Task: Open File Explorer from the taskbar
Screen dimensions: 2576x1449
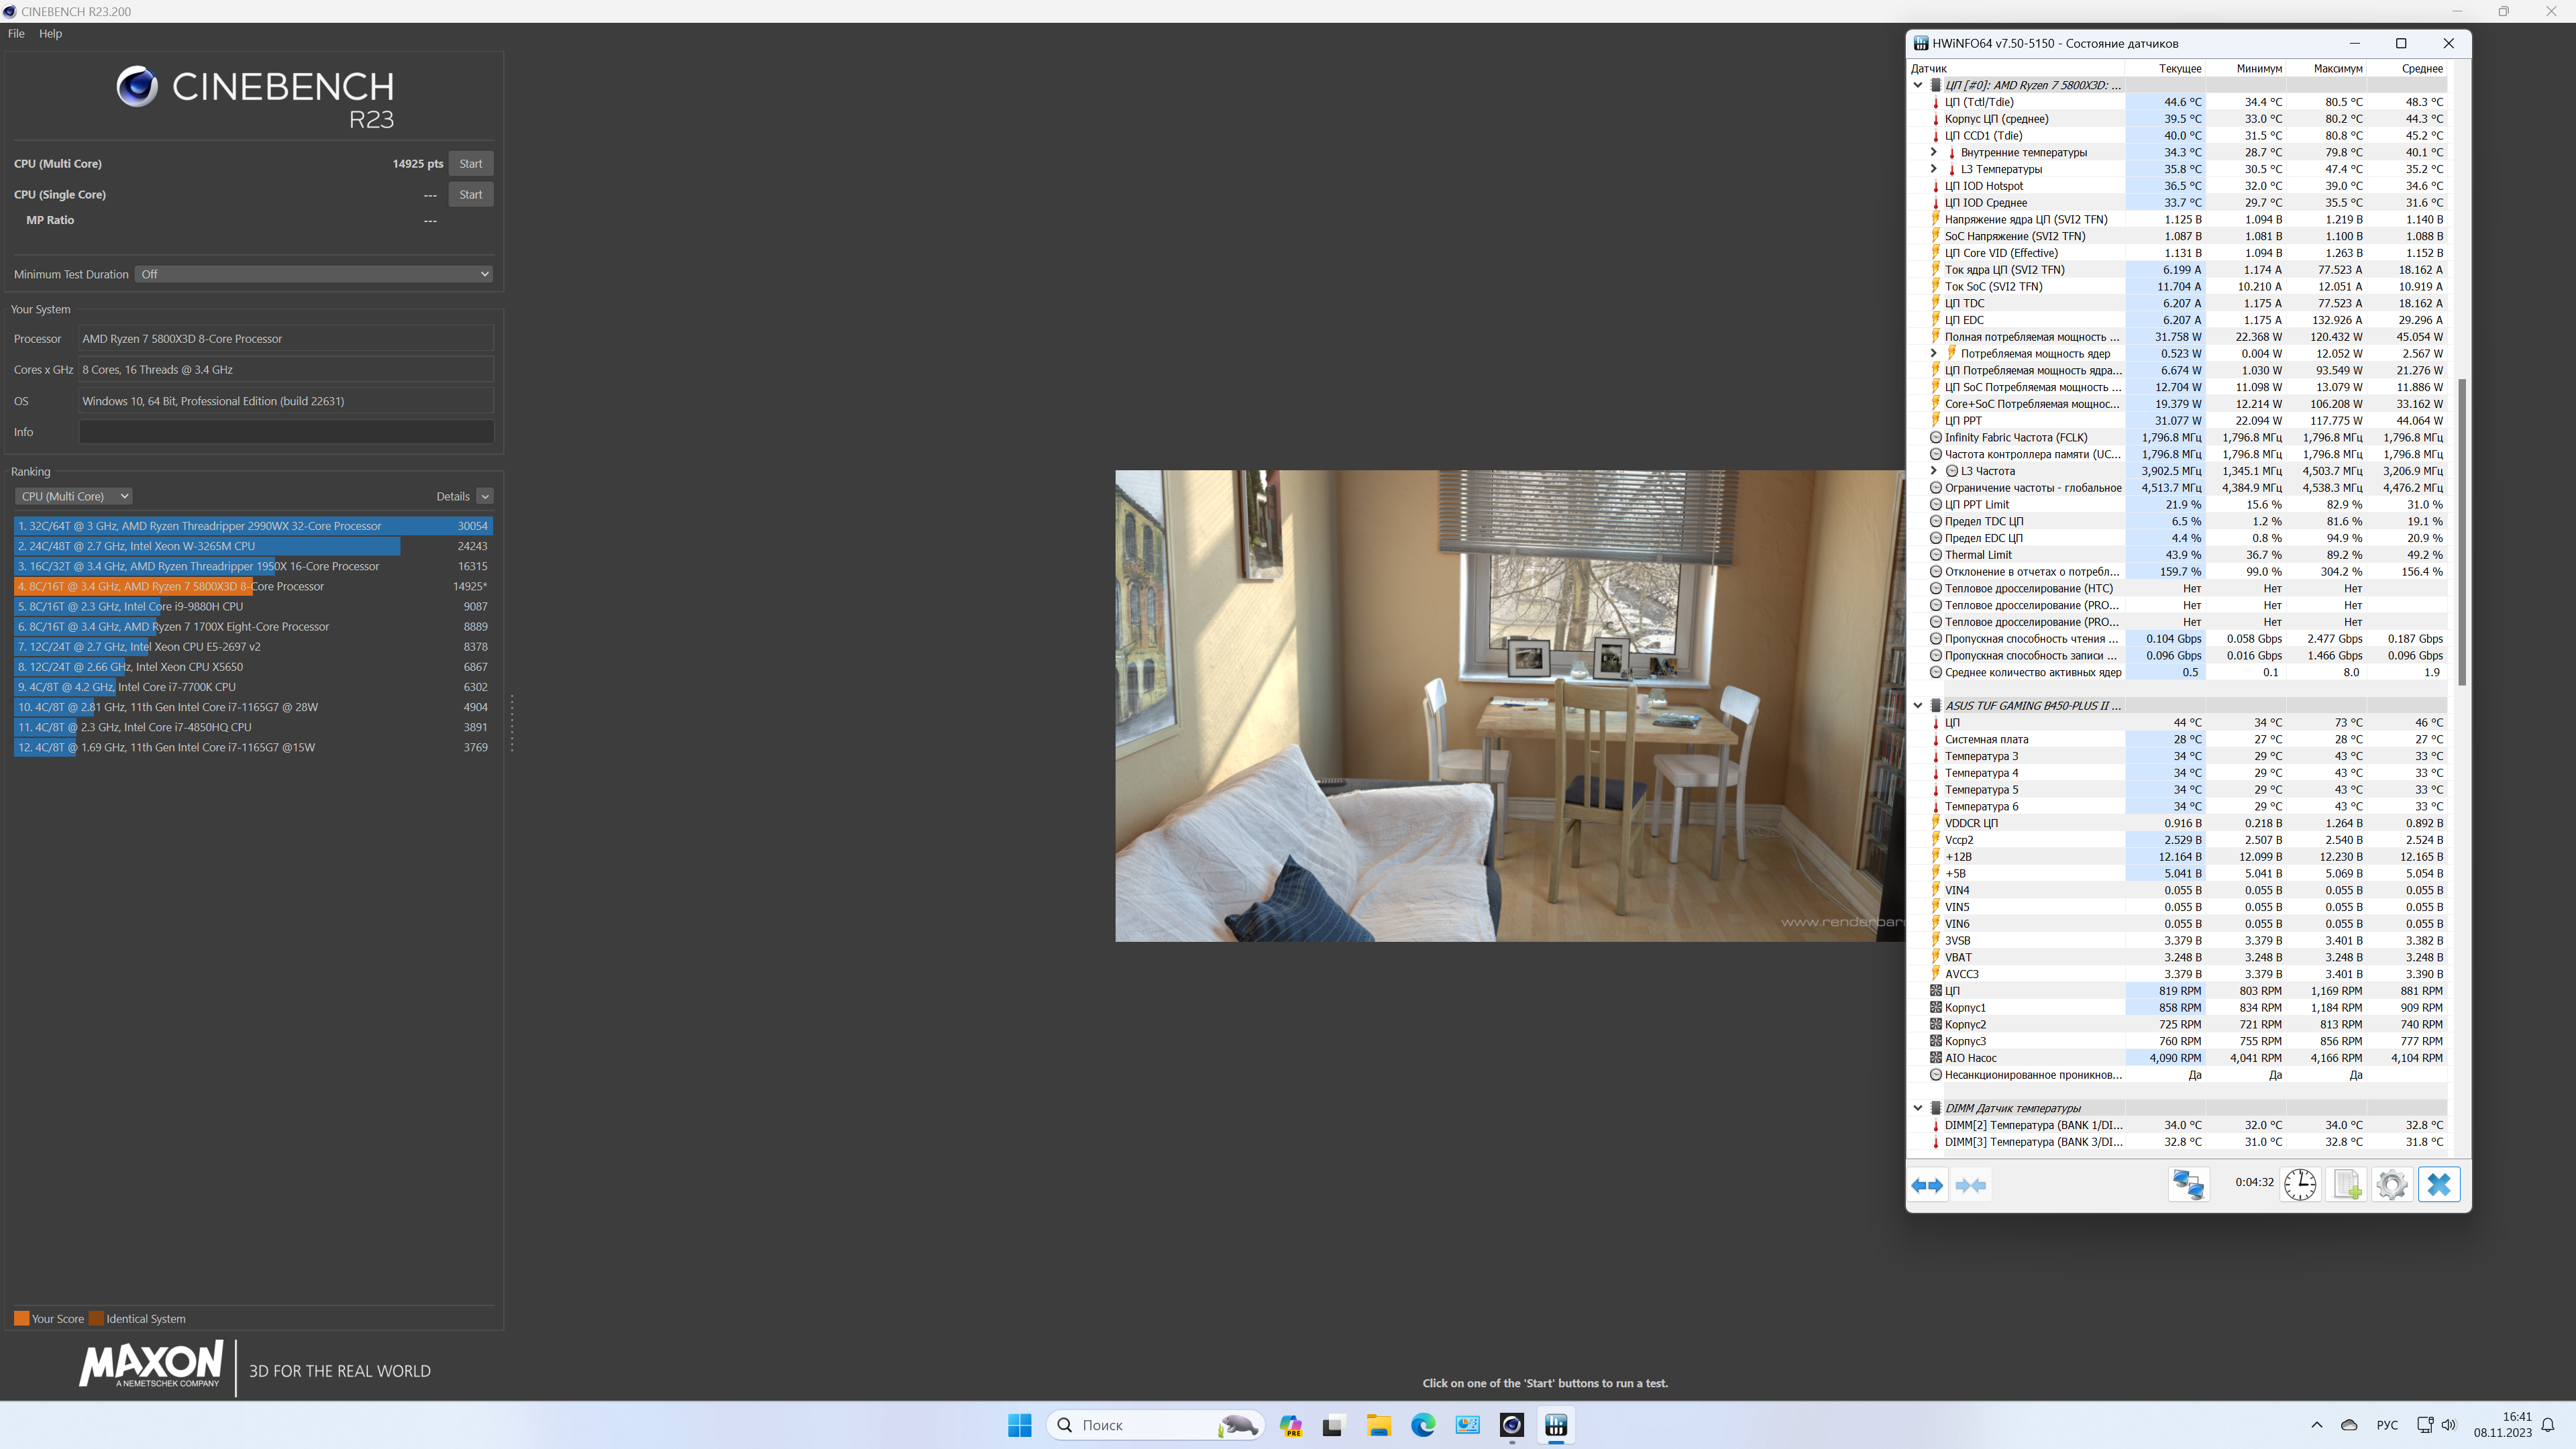Action: pyautogui.click(x=1379, y=1425)
